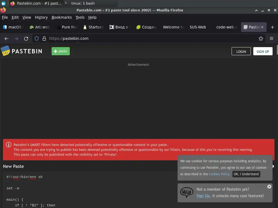Open the Bookmarks menu

(x=62, y=17)
